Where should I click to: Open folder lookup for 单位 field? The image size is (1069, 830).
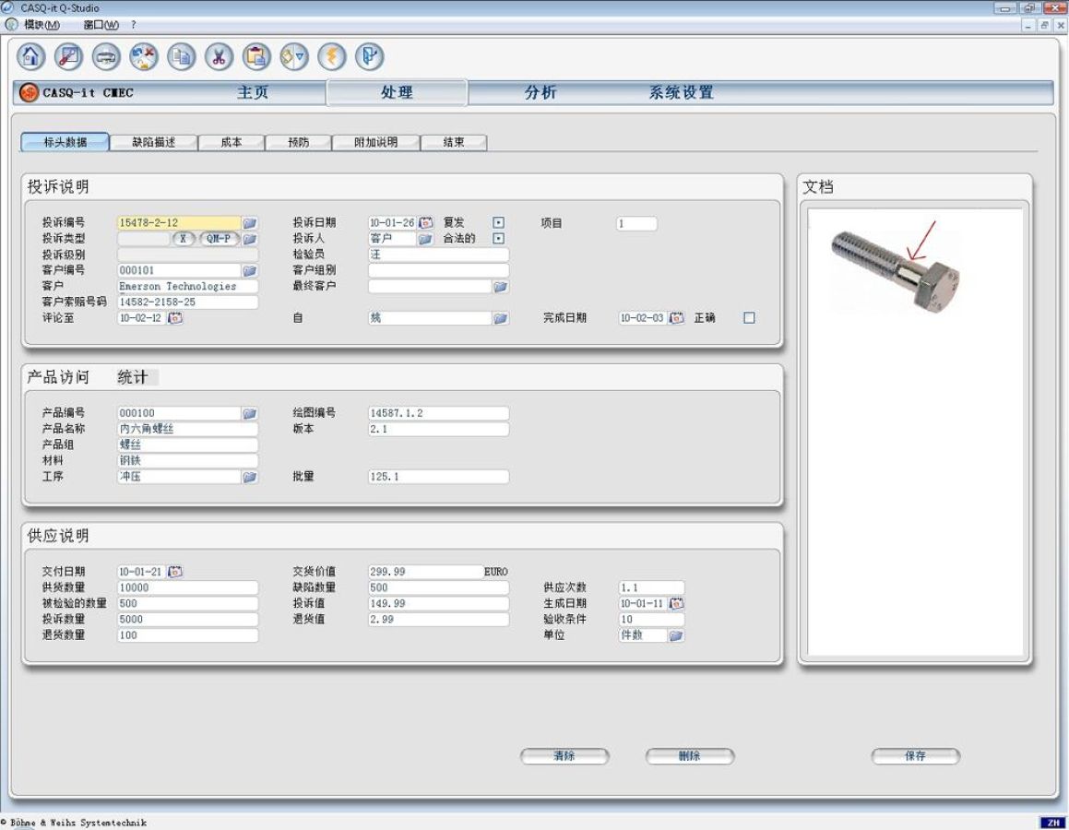click(676, 635)
